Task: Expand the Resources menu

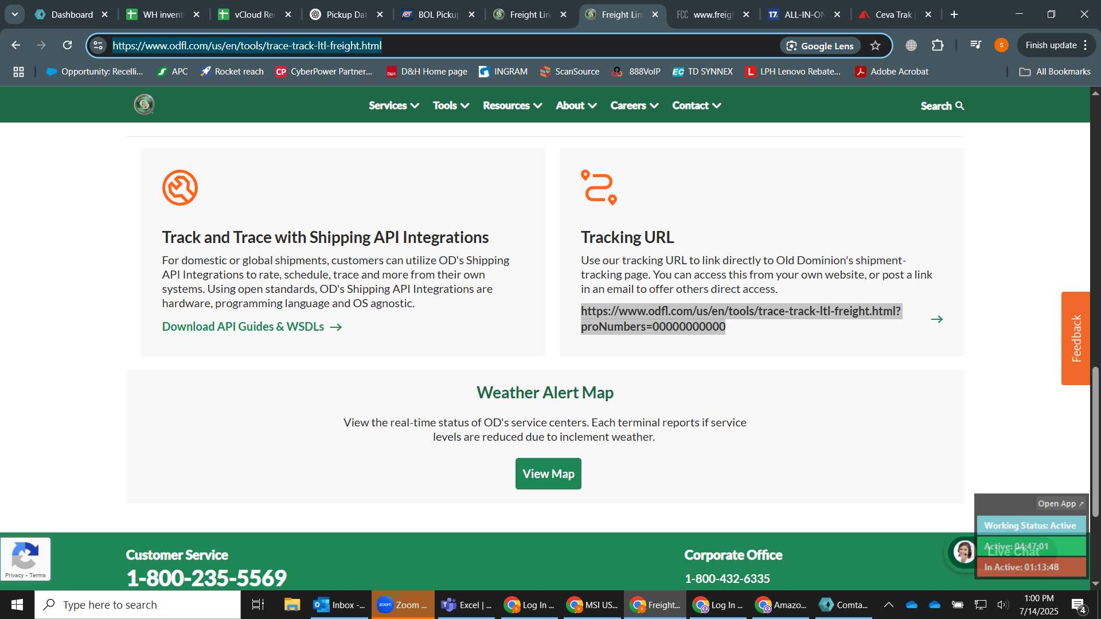Action: click(x=512, y=105)
